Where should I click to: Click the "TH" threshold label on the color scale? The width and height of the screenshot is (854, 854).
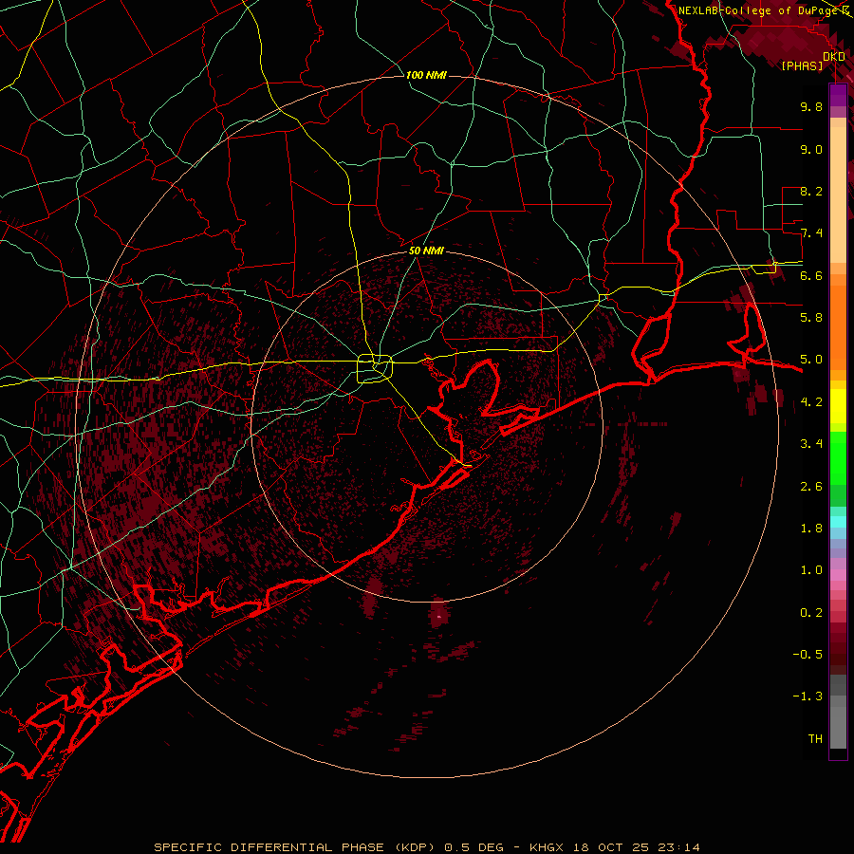coord(815,739)
